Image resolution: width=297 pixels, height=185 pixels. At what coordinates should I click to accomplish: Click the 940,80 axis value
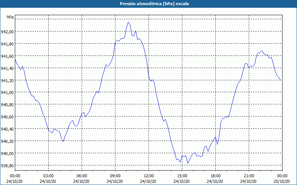pyautogui.click(x=7, y=105)
